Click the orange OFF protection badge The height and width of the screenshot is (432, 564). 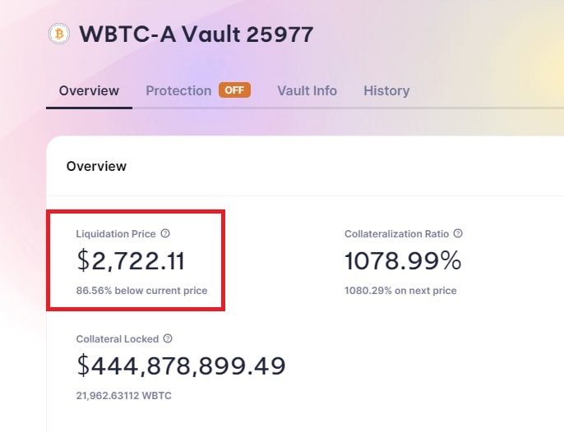click(x=234, y=90)
